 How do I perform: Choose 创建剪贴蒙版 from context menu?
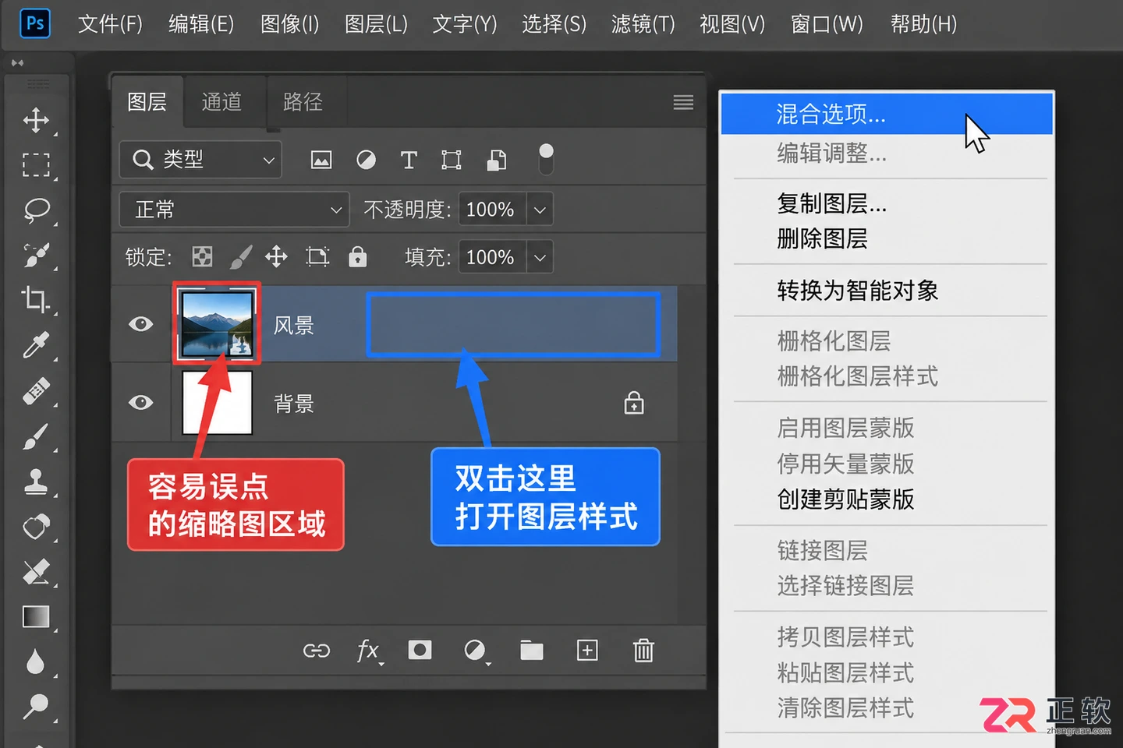point(845,499)
